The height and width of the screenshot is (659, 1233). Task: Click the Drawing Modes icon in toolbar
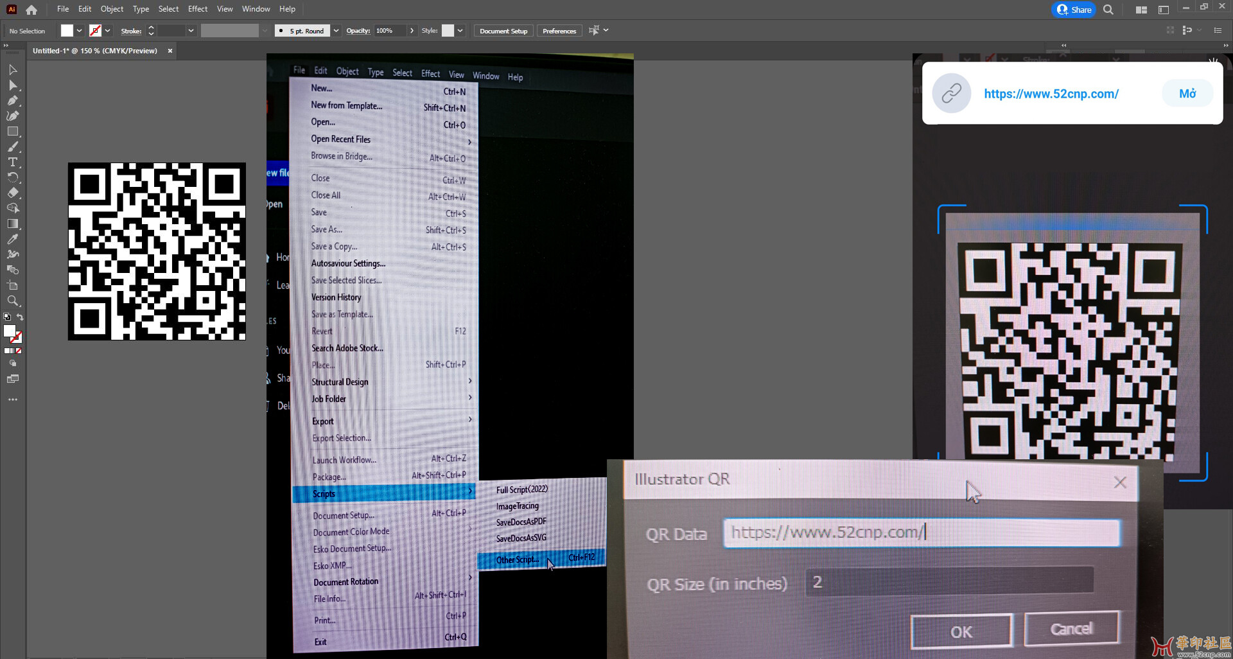point(12,364)
